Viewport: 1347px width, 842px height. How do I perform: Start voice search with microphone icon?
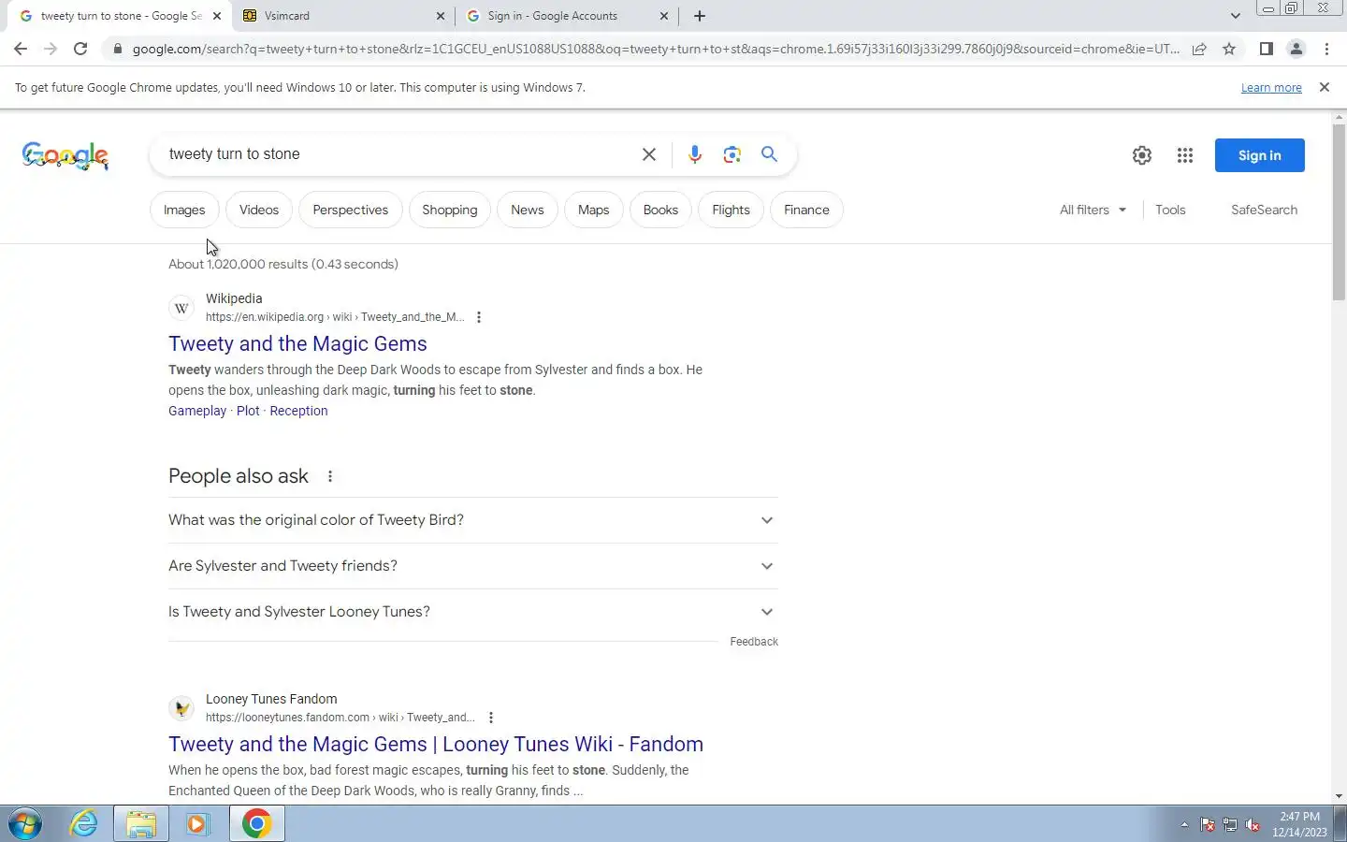pos(694,154)
